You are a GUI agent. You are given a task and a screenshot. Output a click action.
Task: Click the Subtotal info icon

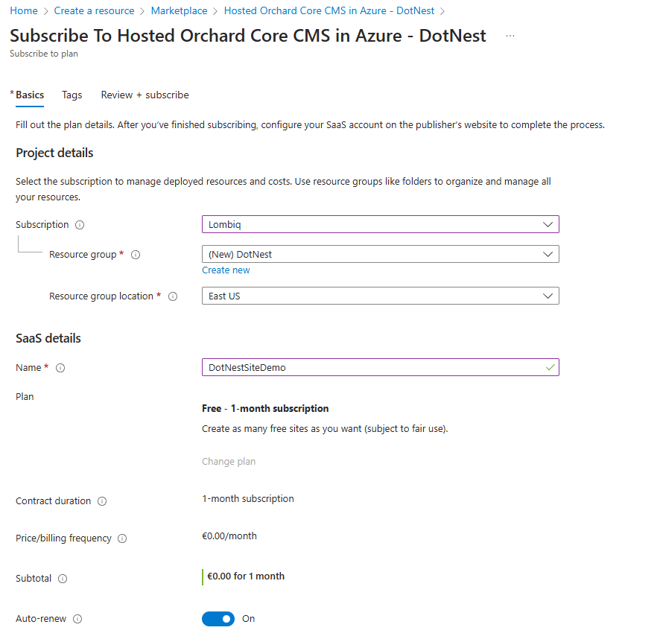(x=63, y=579)
